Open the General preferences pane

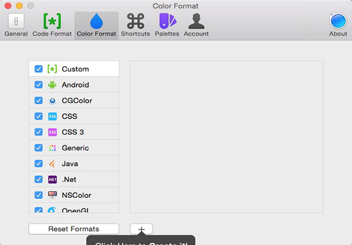[x=16, y=25]
